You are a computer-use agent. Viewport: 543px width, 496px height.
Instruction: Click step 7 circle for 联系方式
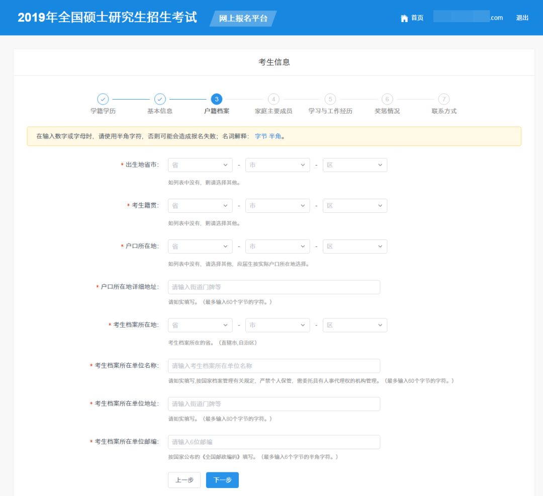click(444, 99)
